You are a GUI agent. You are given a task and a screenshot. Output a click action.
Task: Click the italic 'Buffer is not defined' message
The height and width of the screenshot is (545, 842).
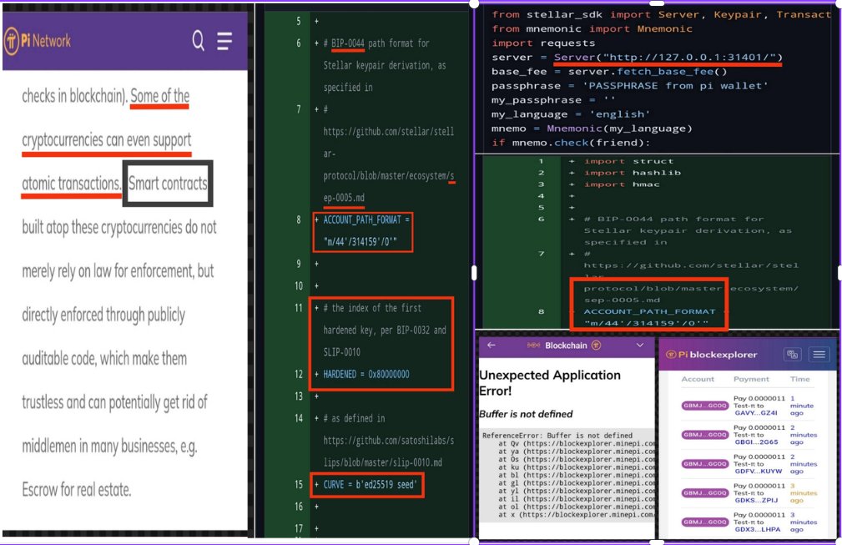pyautogui.click(x=526, y=414)
